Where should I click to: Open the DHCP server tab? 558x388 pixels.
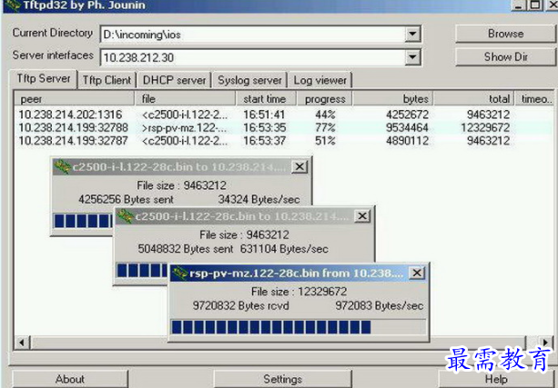[x=175, y=80]
